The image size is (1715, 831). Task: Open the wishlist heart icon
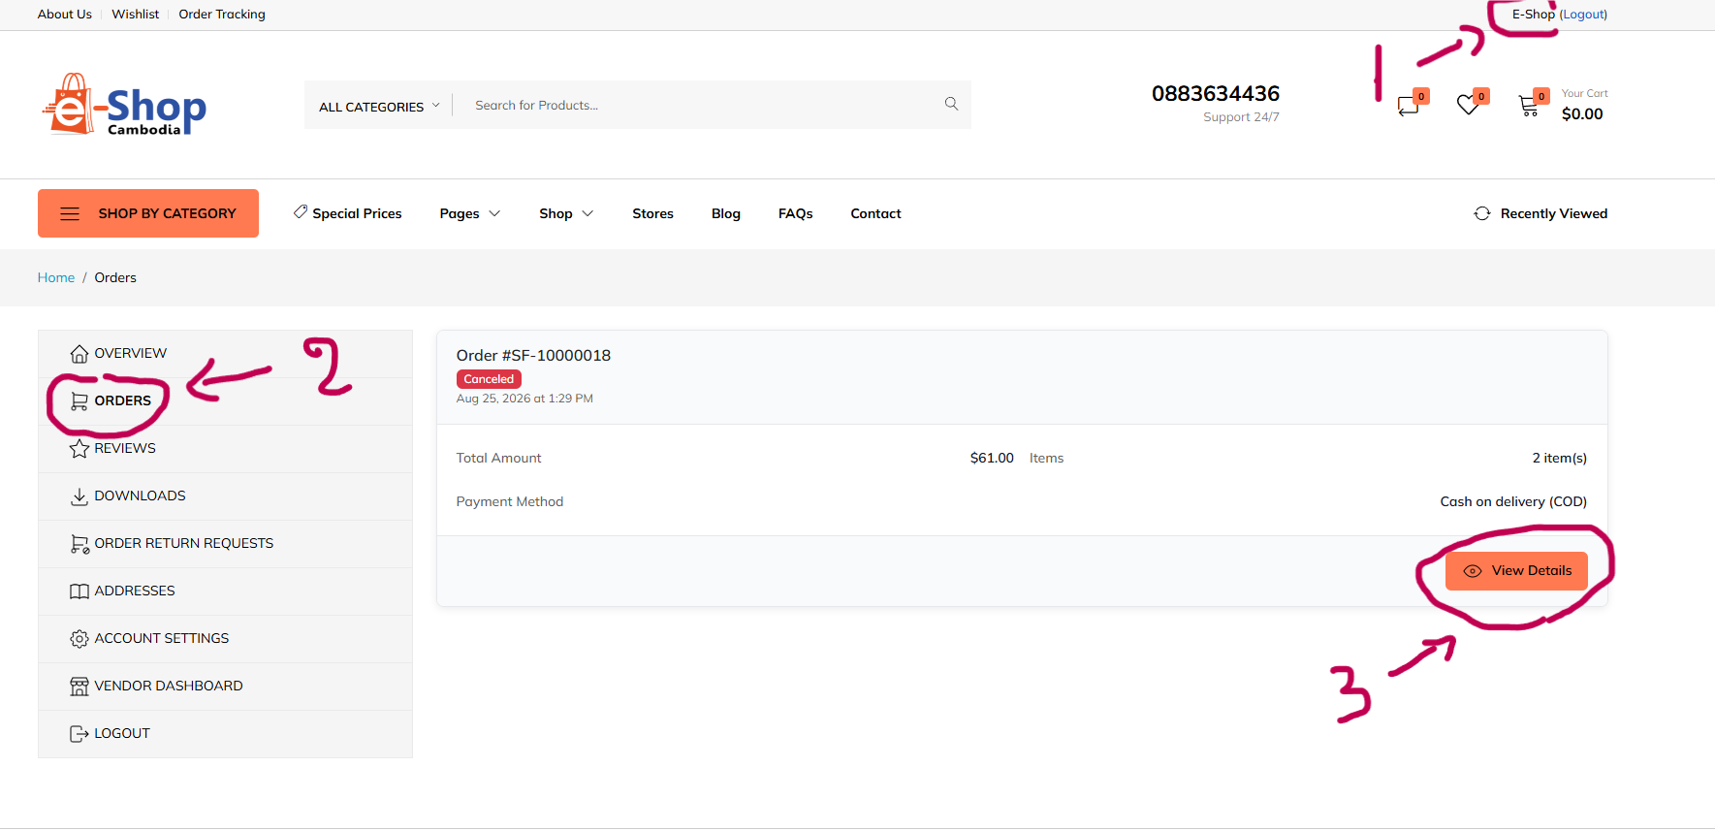(1469, 104)
